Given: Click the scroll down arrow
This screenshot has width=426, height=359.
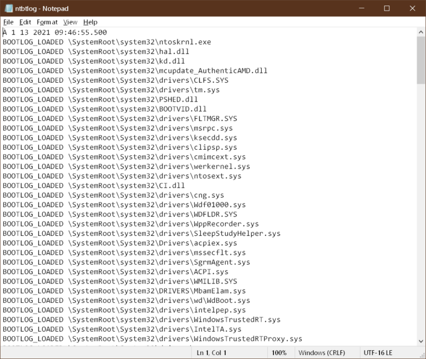Looking at the screenshot, I should click(x=421, y=341).
